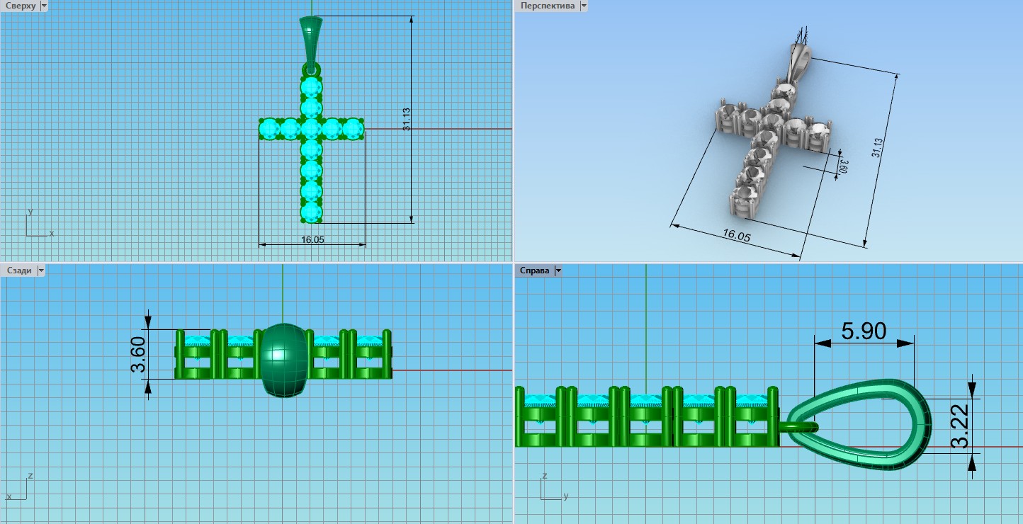Viewport: 1023px width, 524px height.
Task: Expand the Перспектива viewport dropdown arrow
Action: [584, 6]
